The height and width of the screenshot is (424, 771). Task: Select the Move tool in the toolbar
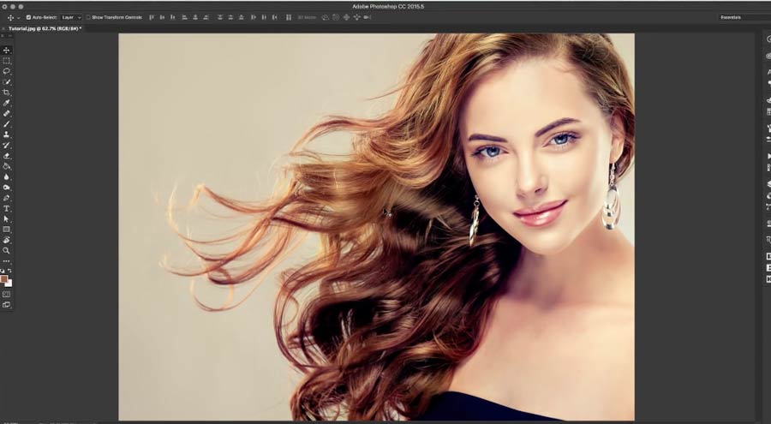pyautogui.click(x=7, y=51)
